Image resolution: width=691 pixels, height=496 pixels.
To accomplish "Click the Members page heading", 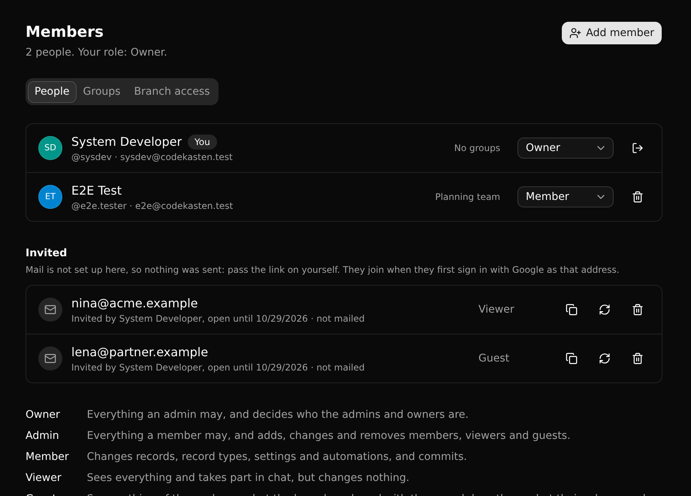I will pyautogui.click(x=65, y=32).
